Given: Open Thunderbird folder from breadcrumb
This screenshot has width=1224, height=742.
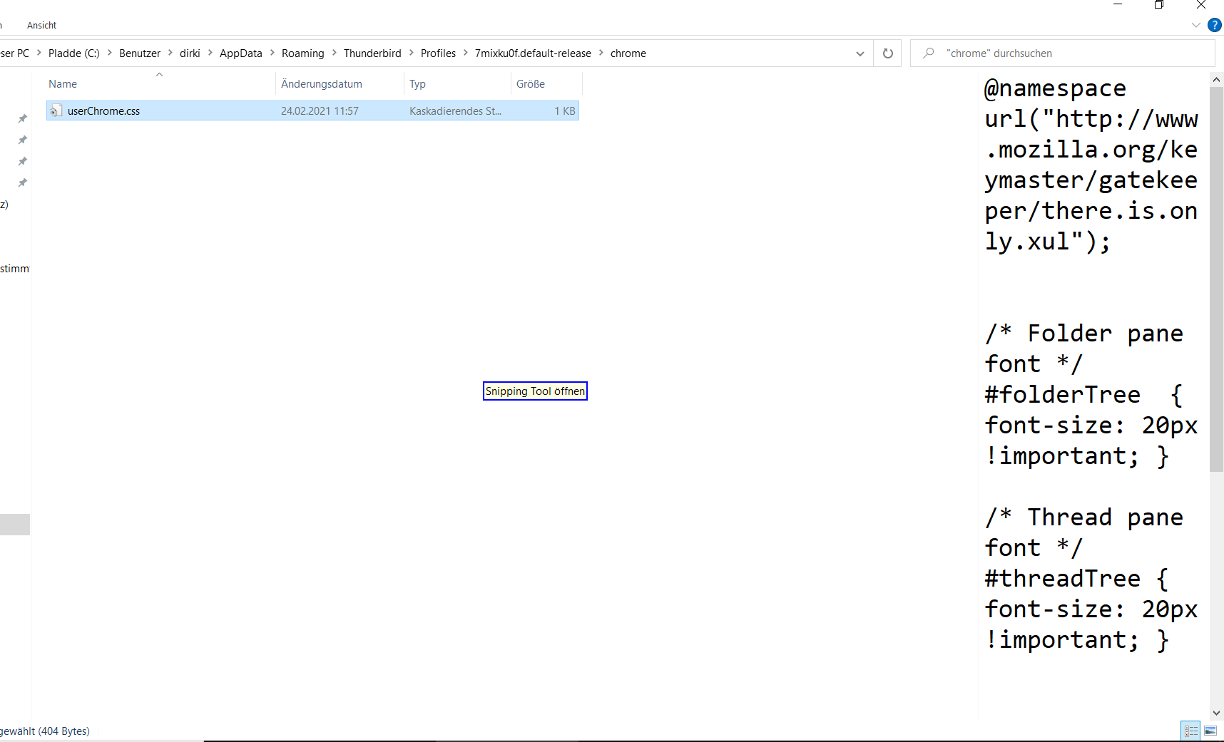Looking at the screenshot, I should 372,53.
